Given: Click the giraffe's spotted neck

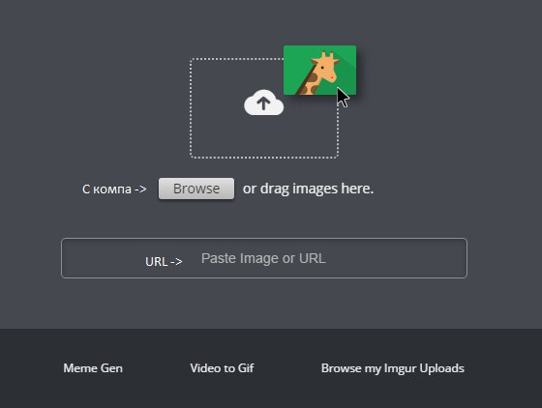Looking at the screenshot, I should point(310,83).
